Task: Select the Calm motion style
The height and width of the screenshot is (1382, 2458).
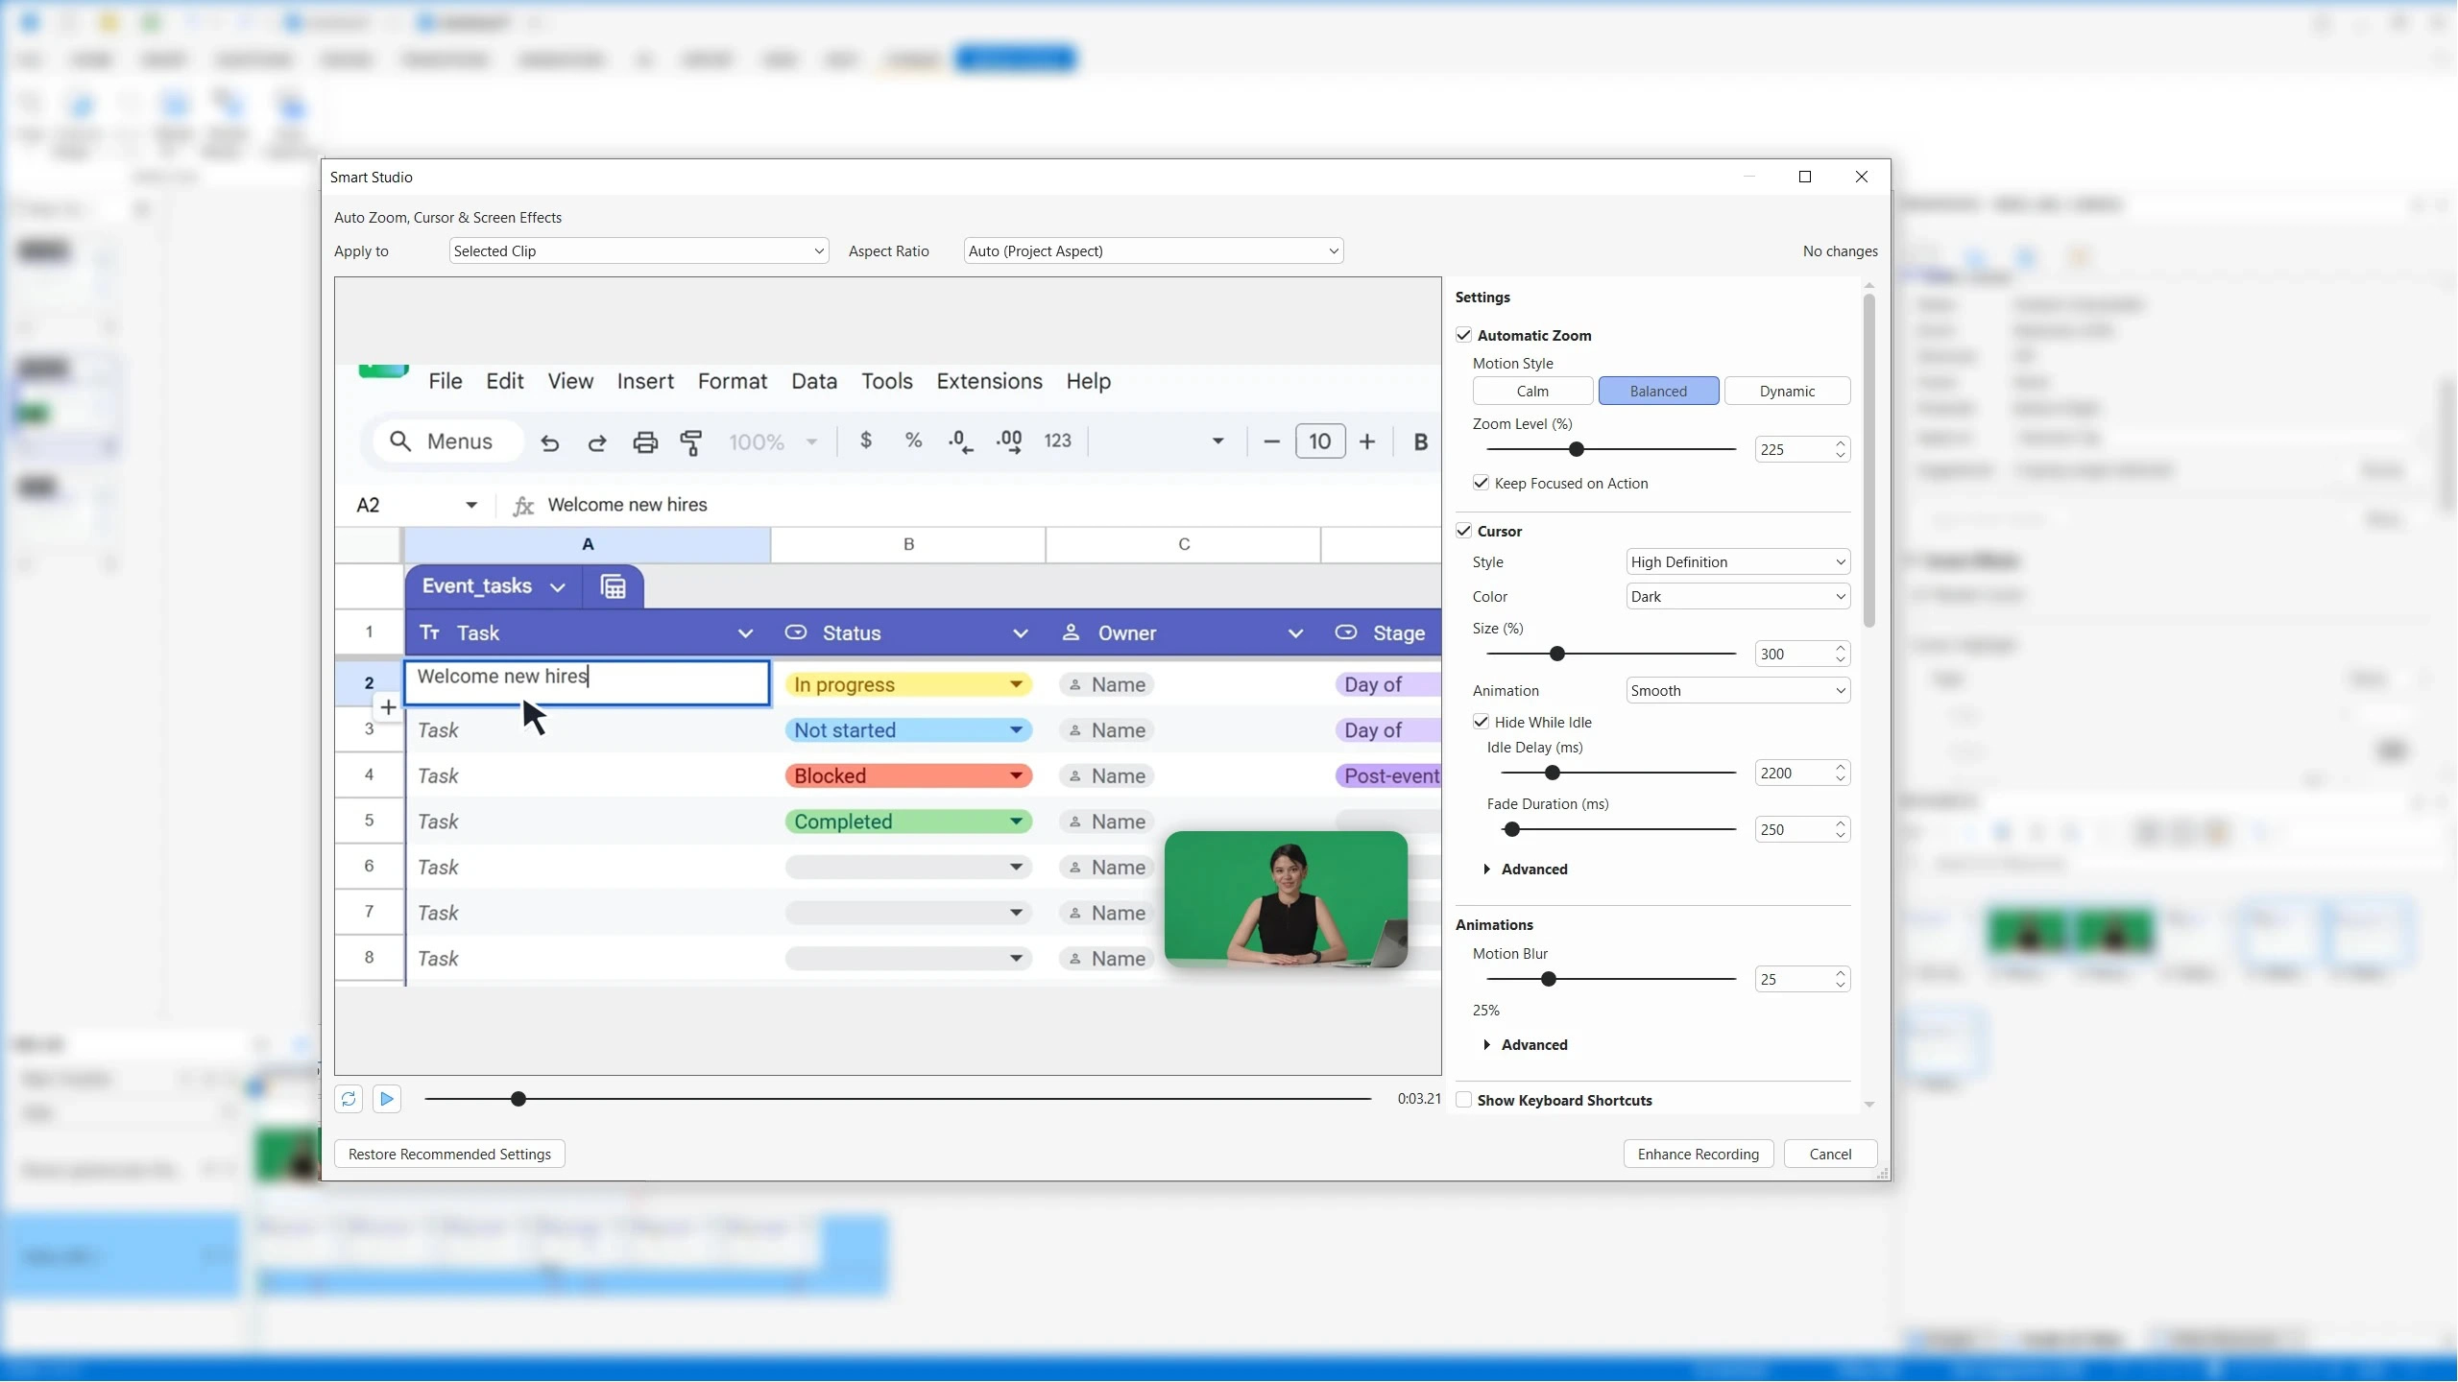Action: pyautogui.click(x=1532, y=392)
